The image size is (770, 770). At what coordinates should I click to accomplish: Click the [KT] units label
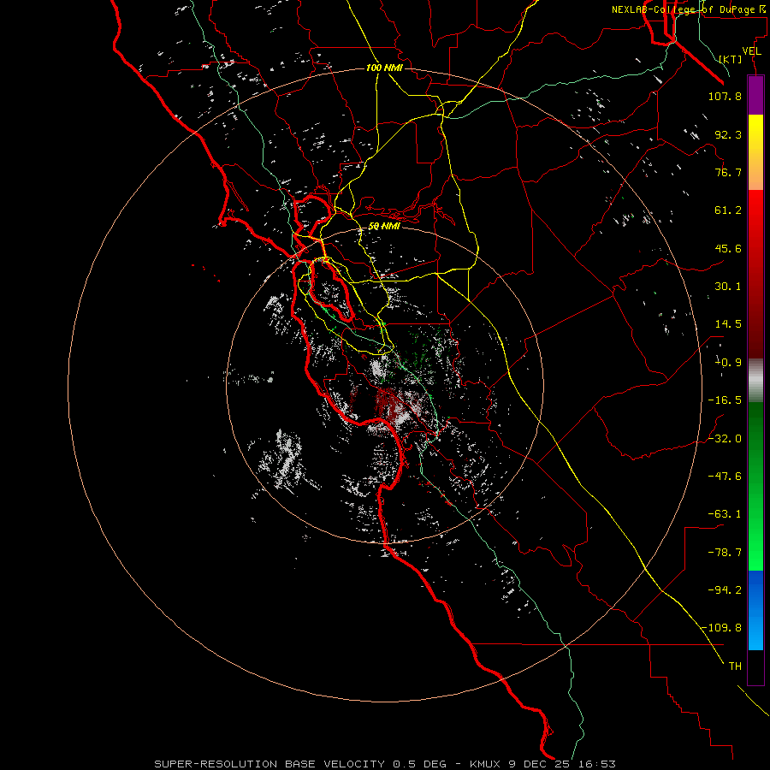(731, 59)
